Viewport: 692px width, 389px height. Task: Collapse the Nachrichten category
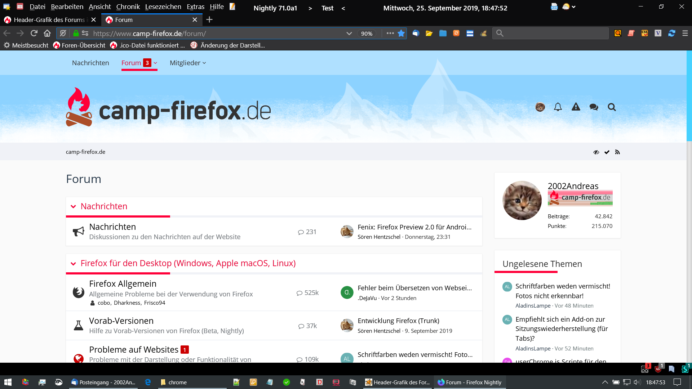73,206
